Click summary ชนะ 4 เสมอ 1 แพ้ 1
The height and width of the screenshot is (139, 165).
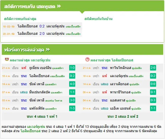[42, 116]
